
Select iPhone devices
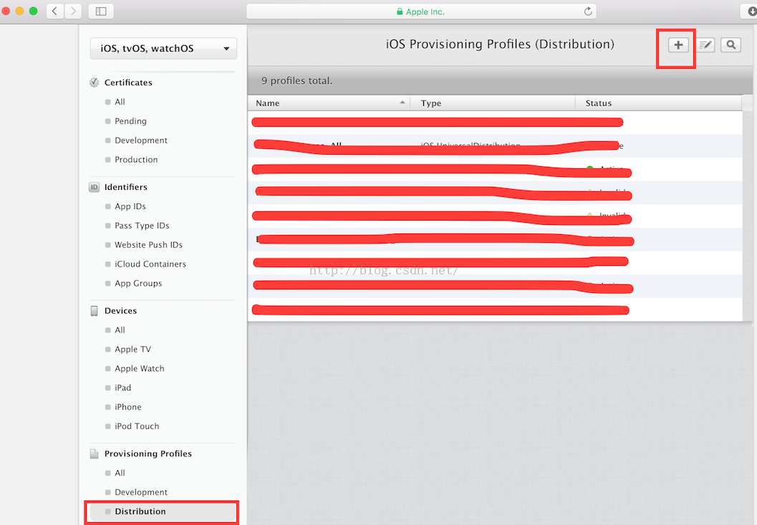[128, 407]
